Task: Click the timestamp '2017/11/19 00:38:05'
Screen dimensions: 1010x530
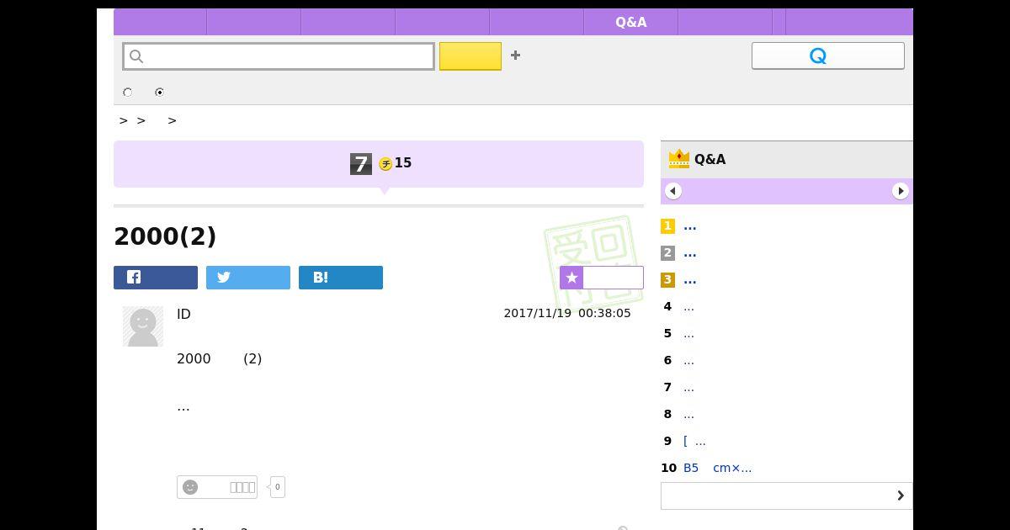Action: [x=567, y=313]
